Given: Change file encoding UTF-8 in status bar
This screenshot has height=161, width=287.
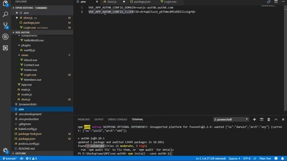Looking at the screenshot, I should (x=247, y=158).
